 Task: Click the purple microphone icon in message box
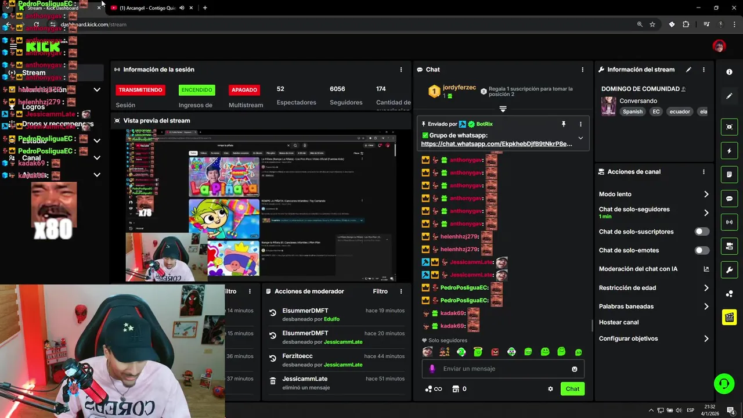tap(432, 369)
